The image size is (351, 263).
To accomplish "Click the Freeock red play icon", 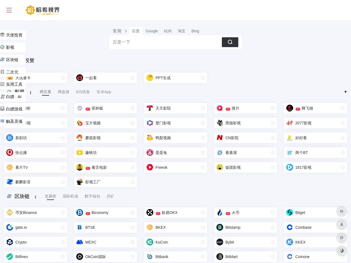I will (150, 167).
